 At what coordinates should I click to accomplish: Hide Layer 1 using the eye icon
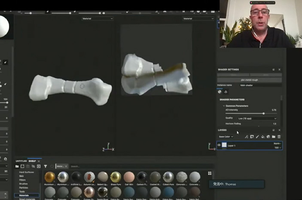219,145
